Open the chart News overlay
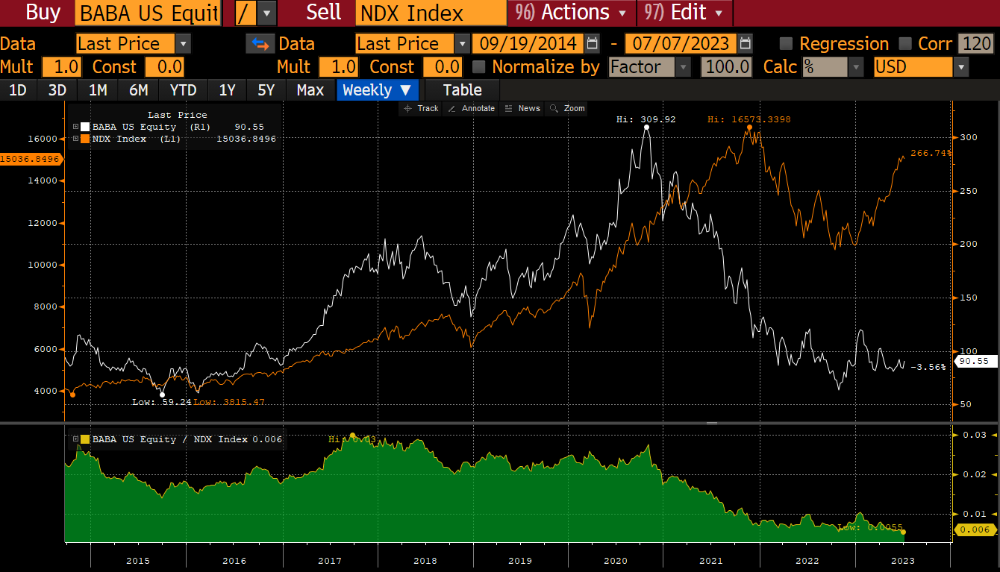The width and height of the screenshot is (1000, 572). pos(522,108)
